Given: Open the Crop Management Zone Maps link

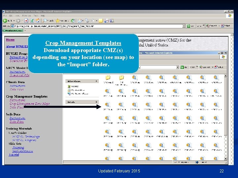Looking at the screenshot, I should tap(30, 104).
